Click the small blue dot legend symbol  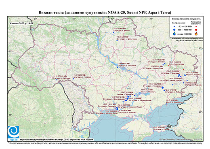tap(174, 27)
